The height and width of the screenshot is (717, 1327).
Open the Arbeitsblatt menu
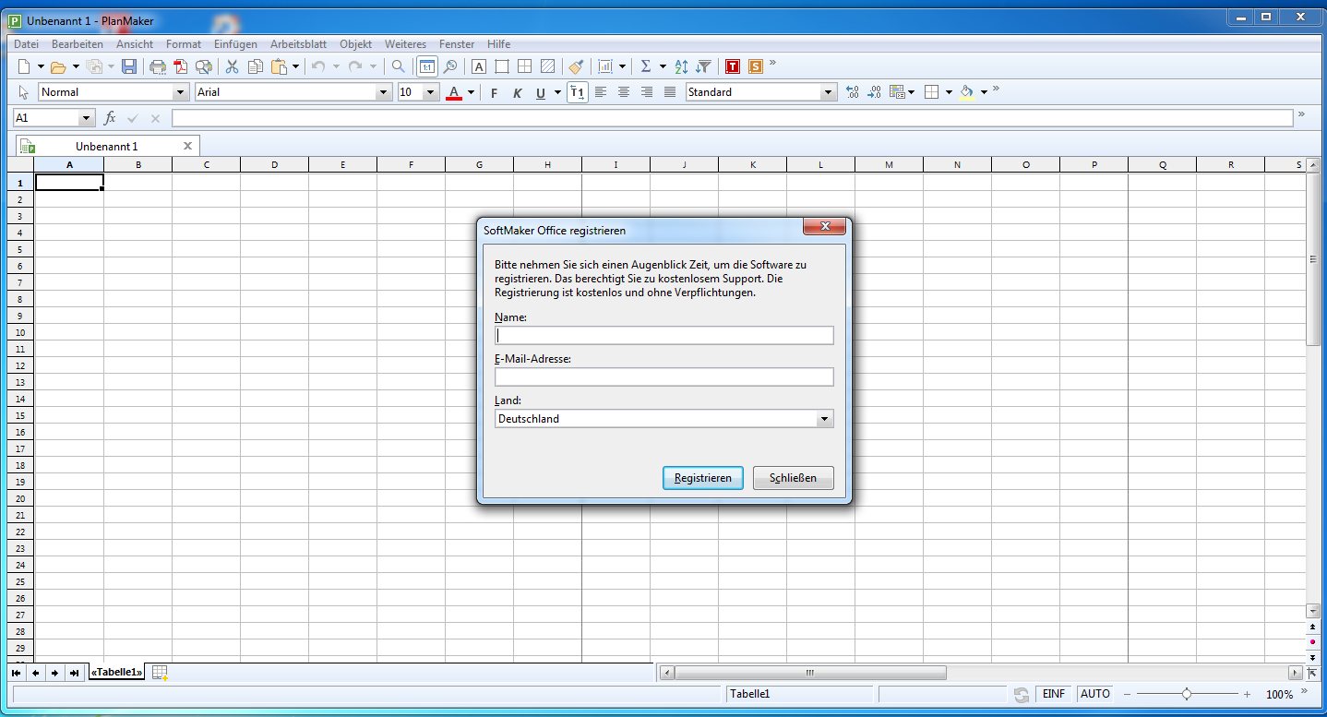[298, 44]
